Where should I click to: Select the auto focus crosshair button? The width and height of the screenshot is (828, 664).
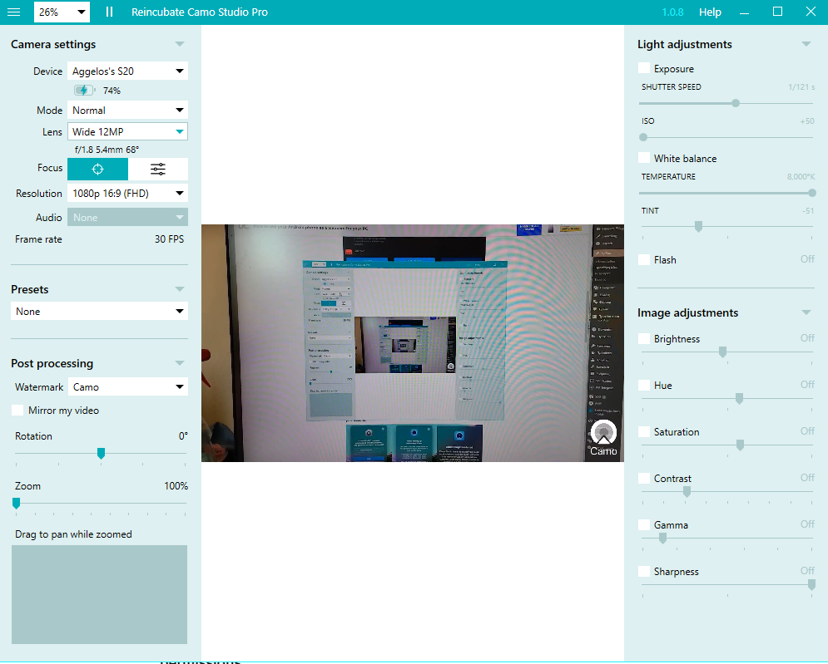(x=97, y=170)
